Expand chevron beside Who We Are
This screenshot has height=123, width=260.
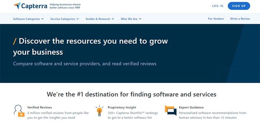[x=140, y=19]
